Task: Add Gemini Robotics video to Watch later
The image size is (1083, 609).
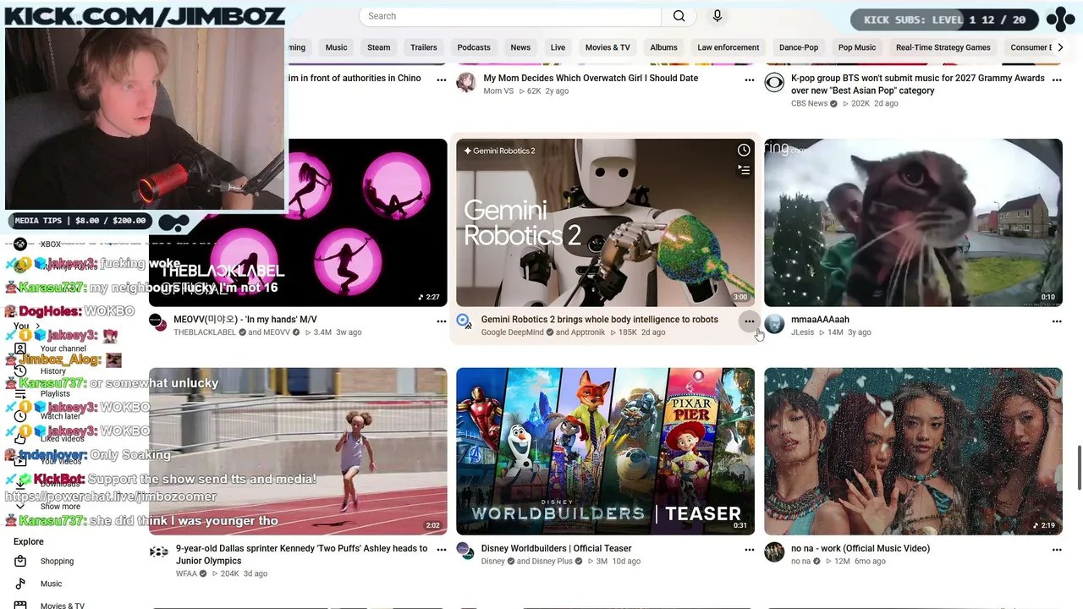Action: [x=744, y=150]
